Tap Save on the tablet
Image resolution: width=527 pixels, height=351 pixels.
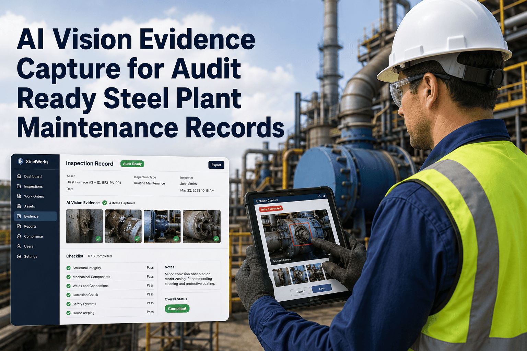(x=322, y=288)
